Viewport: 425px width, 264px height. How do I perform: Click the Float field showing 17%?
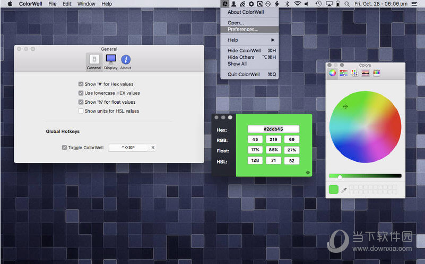click(x=255, y=150)
